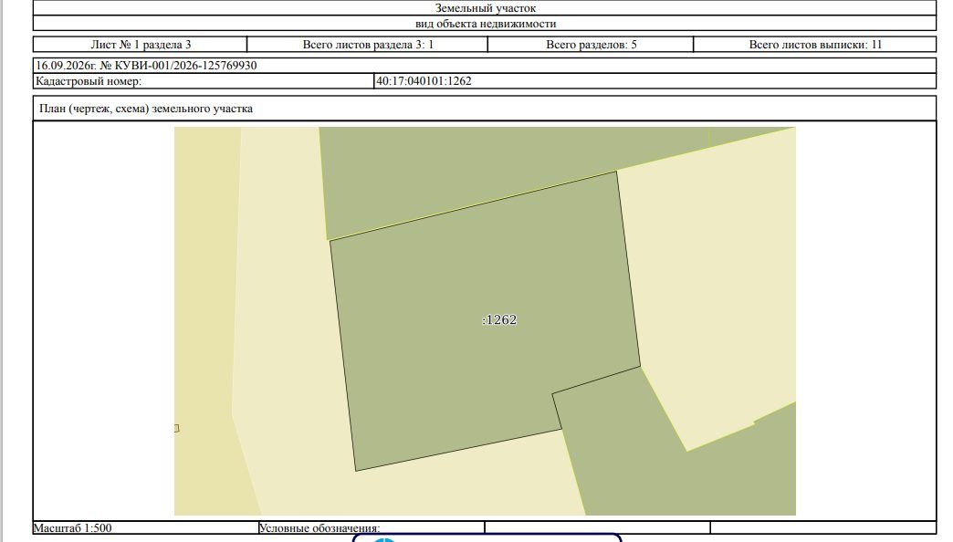Click the line "16.09.2026г. № КУВИ-001/2026-125769930"

(x=146, y=66)
